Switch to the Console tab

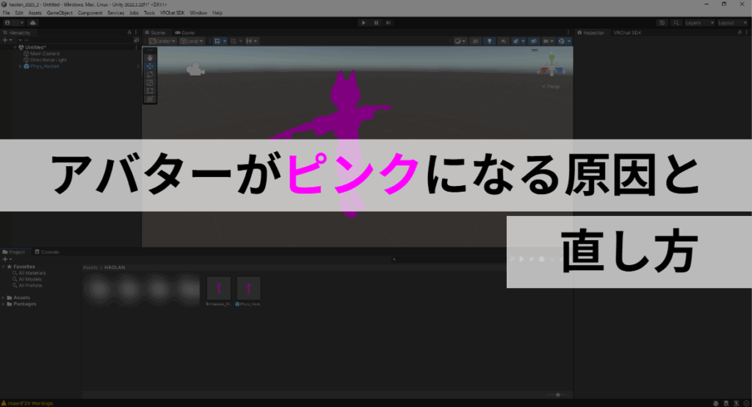click(47, 252)
